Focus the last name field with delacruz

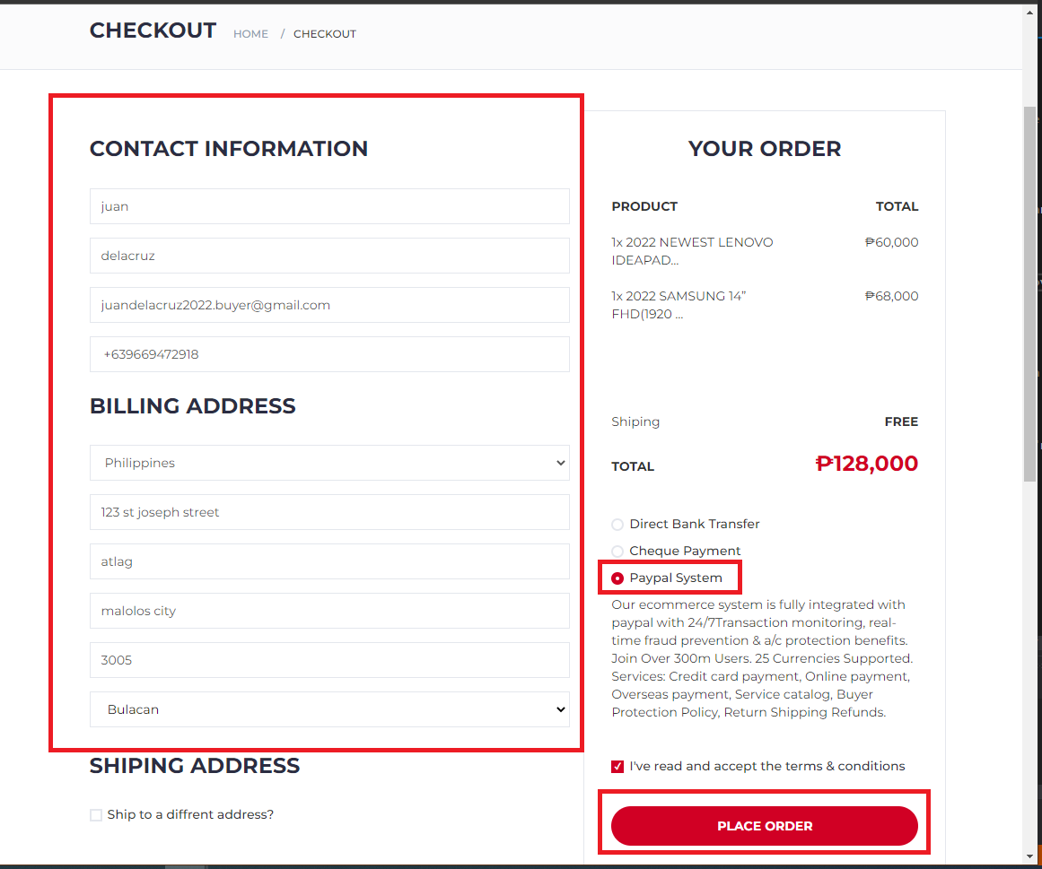329,256
